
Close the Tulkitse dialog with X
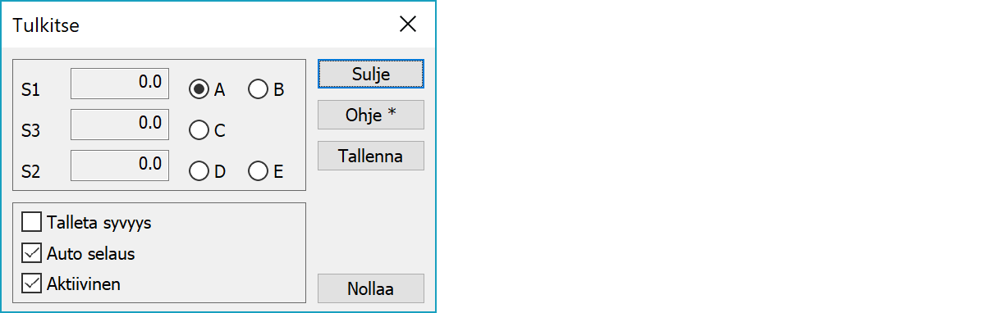point(408,24)
